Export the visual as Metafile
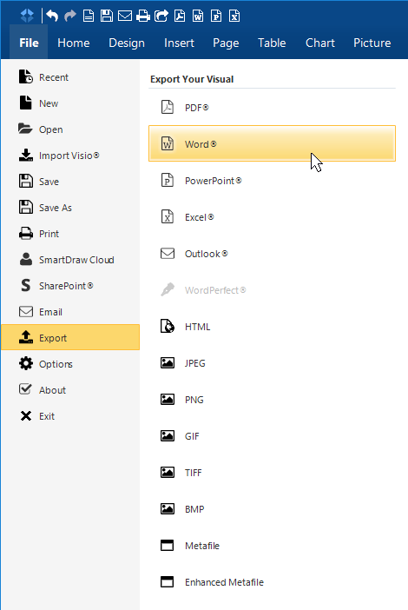Image resolution: width=408 pixels, height=610 pixels. click(272, 546)
